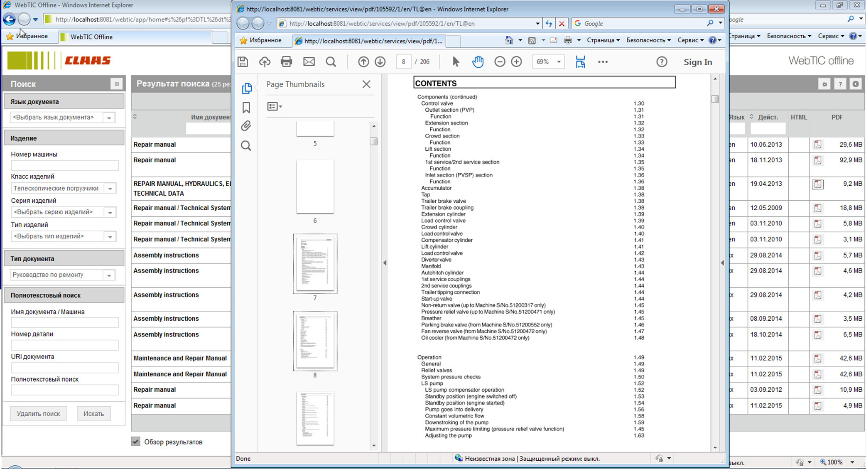Viewport: 866px width, 469px height.
Task: Open the Attachments paperclip panel
Action: coord(246,126)
